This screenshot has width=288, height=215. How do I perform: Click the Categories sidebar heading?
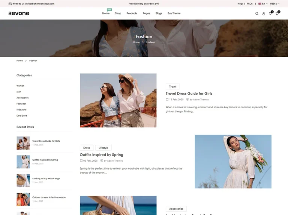24,75
